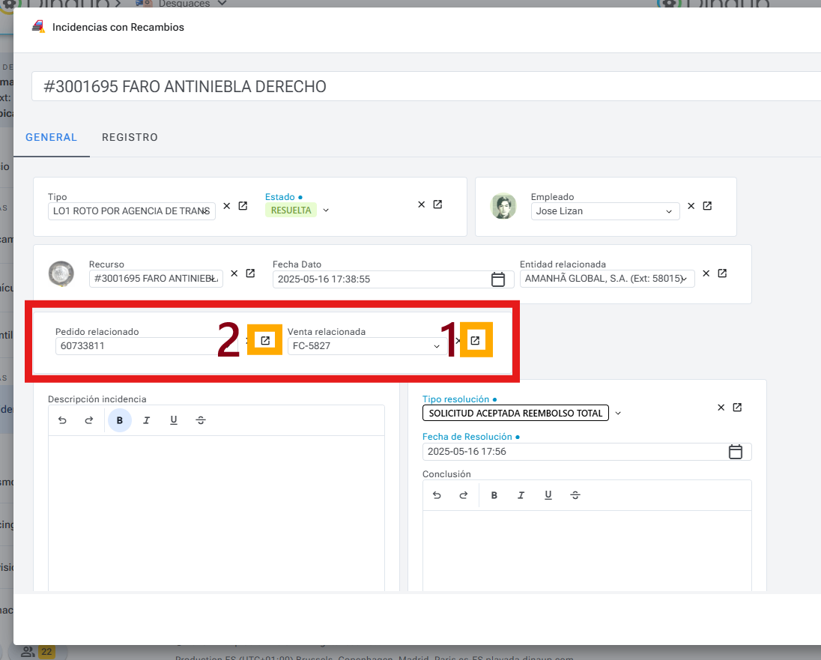Click undo in the Descripción incidencia editor
This screenshot has height=660, width=821.
(62, 420)
